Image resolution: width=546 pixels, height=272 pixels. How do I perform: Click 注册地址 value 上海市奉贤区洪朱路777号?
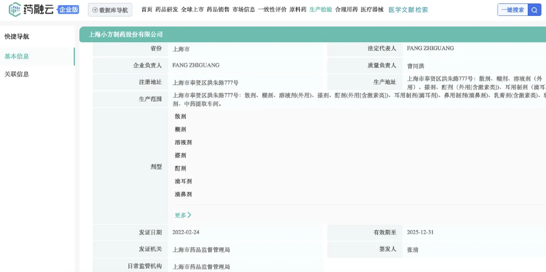(x=206, y=83)
